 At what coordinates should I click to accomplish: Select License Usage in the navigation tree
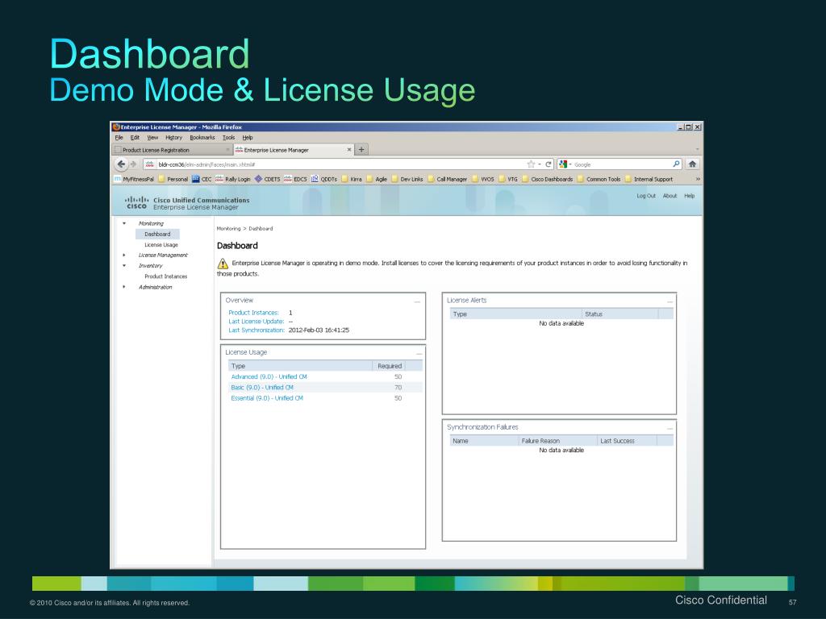161,245
